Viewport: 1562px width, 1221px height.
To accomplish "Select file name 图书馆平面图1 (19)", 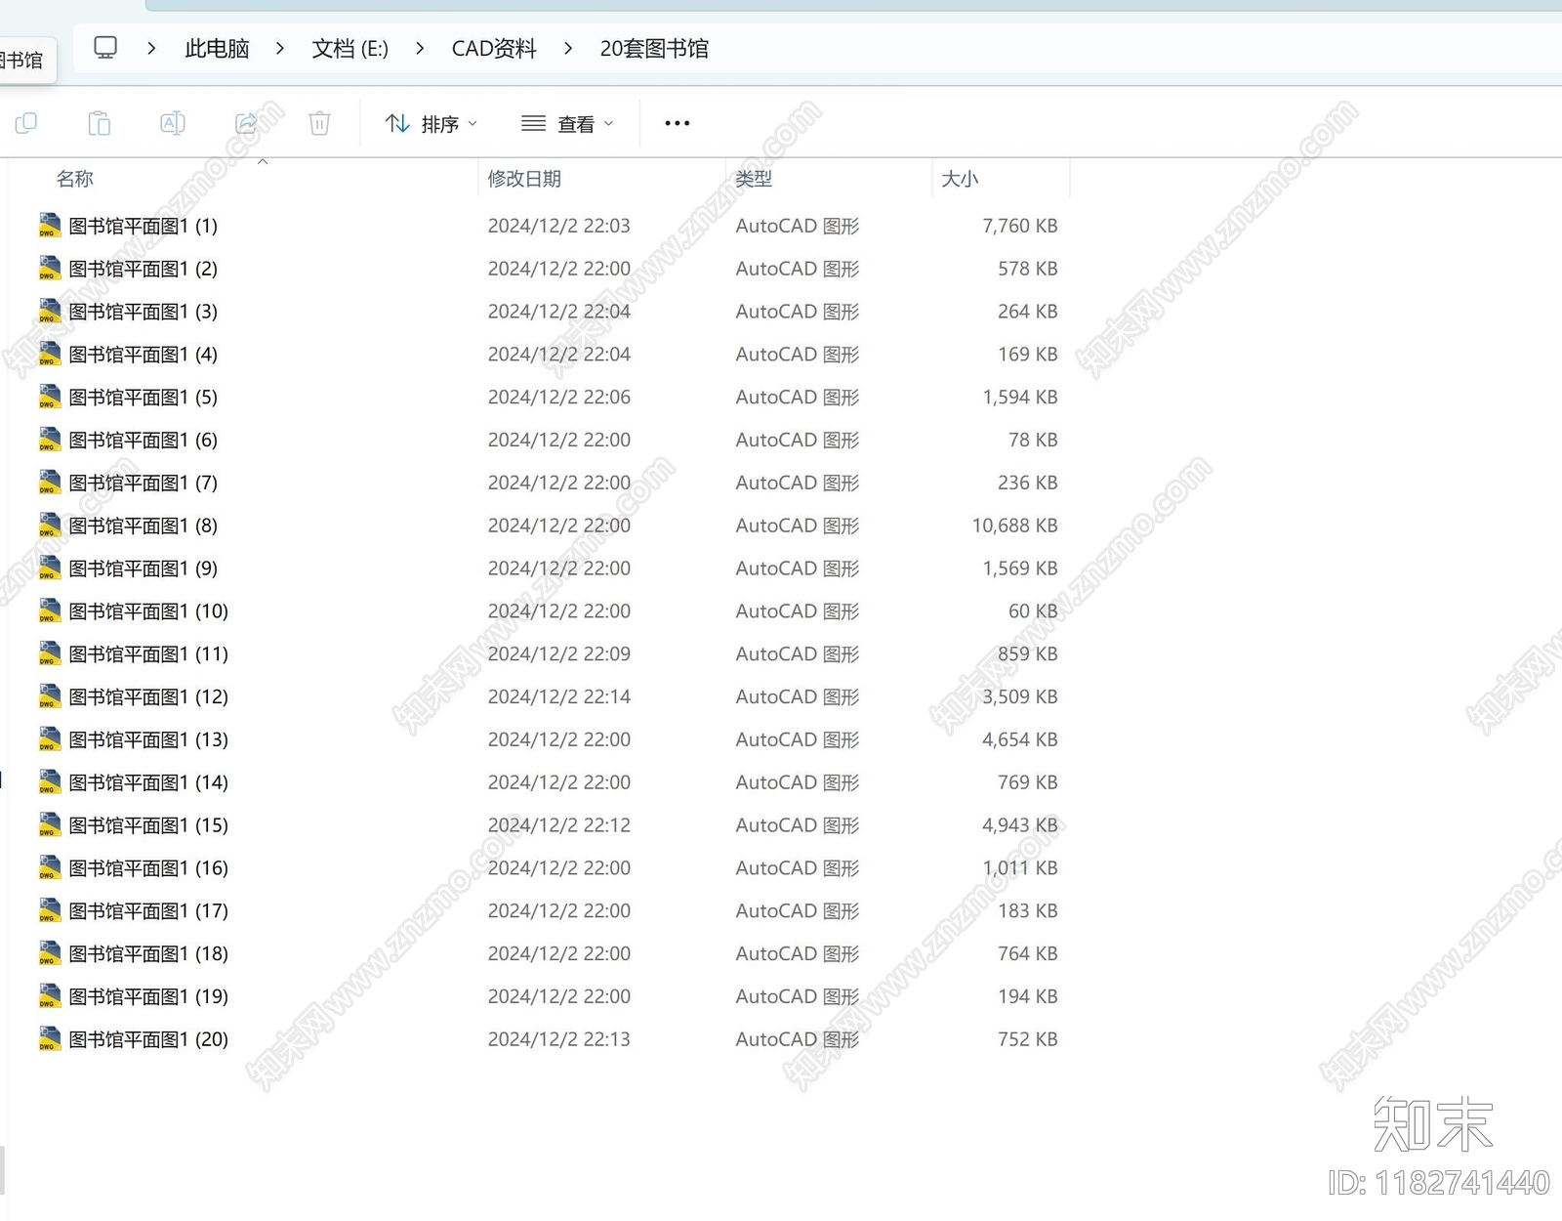I will [x=148, y=996].
